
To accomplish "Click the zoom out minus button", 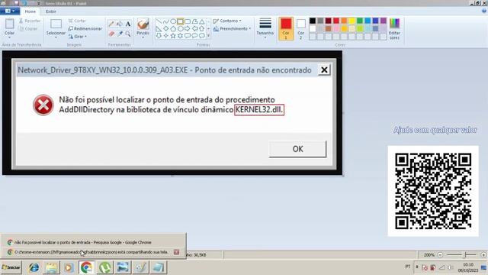I will (x=440, y=254).
